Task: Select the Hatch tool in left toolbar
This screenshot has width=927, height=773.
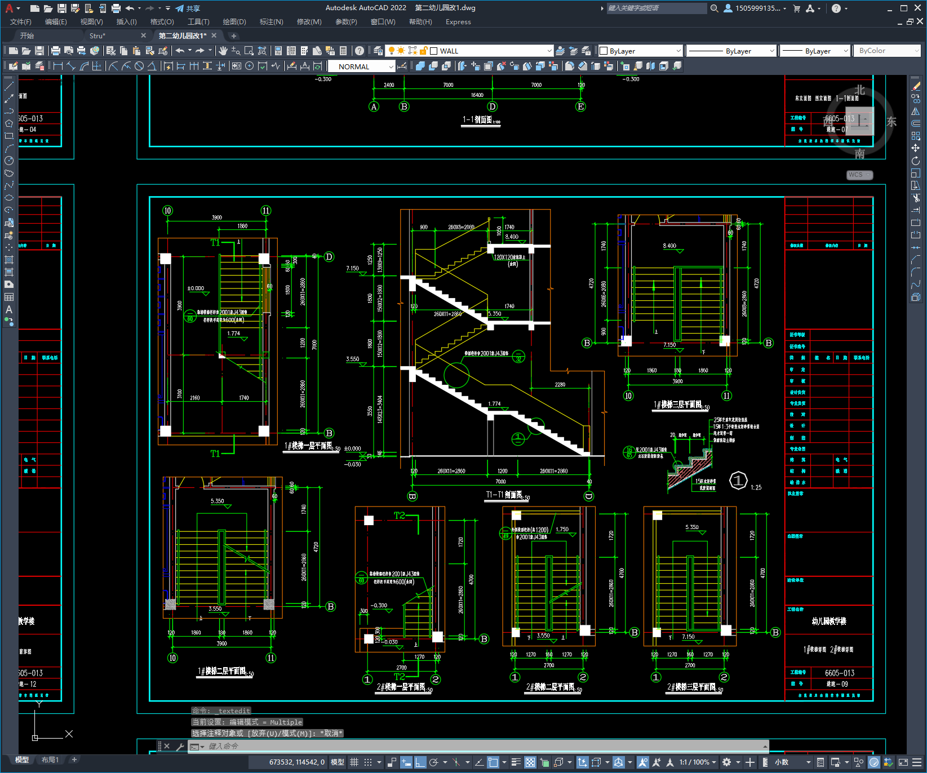Action: tap(8, 260)
